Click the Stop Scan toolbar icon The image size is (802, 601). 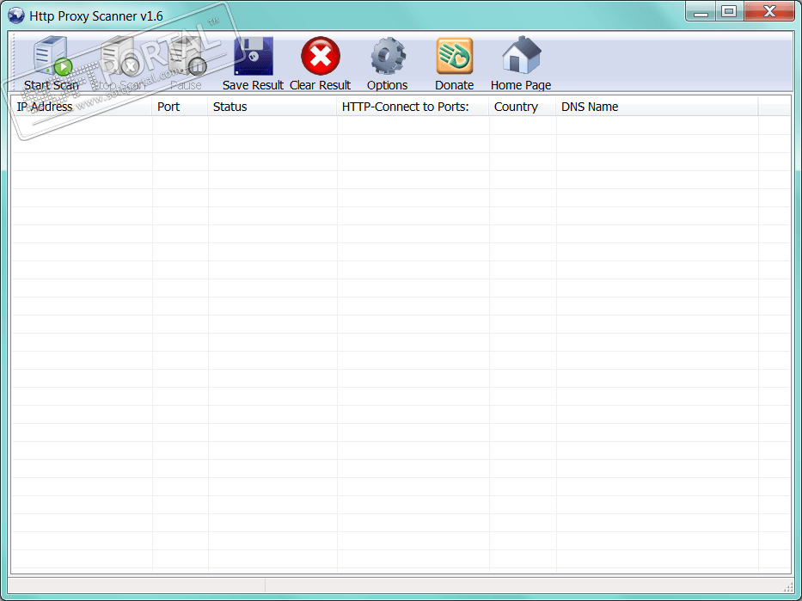pyautogui.click(x=119, y=56)
